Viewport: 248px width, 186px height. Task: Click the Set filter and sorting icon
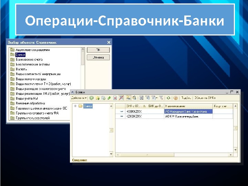point(142,98)
